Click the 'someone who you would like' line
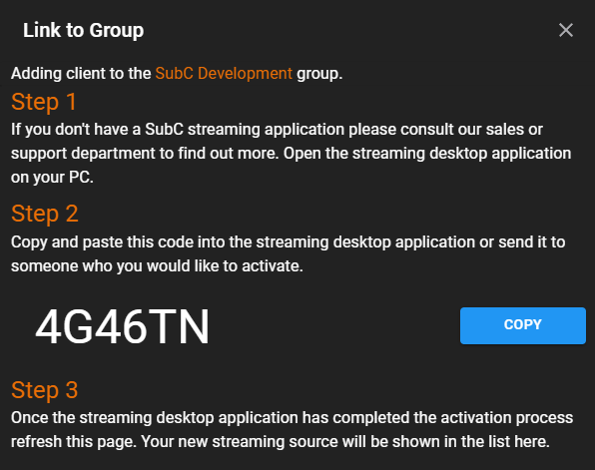This screenshot has width=595, height=470. coord(157,265)
